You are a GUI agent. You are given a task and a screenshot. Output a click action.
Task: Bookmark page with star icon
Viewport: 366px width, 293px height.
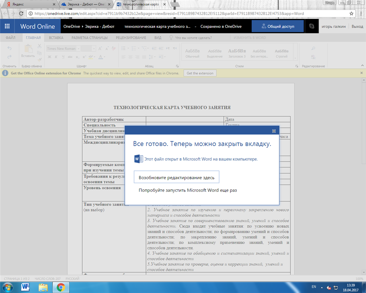point(351,14)
